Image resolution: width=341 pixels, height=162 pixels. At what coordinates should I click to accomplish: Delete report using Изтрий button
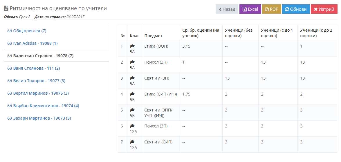click(324, 9)
